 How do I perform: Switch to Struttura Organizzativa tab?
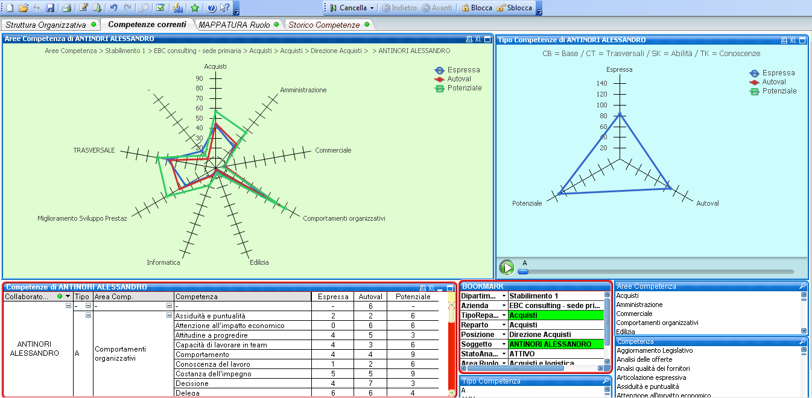pos(50,25)
